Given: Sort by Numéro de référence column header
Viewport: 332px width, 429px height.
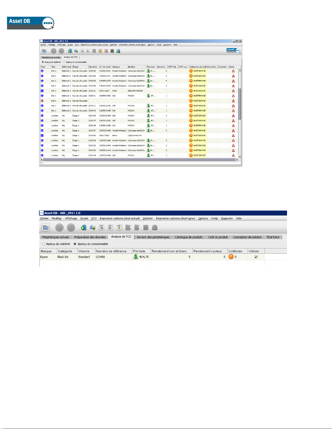Looking at the screenshot, I should pyautogui.click(x=114, y=251).
